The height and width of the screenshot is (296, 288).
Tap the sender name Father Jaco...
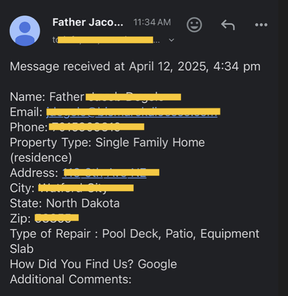pyautogui.click(x=88, y=22)
